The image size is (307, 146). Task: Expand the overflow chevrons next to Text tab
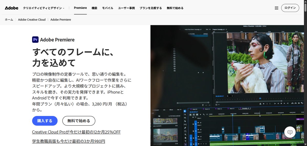(210, 30)
